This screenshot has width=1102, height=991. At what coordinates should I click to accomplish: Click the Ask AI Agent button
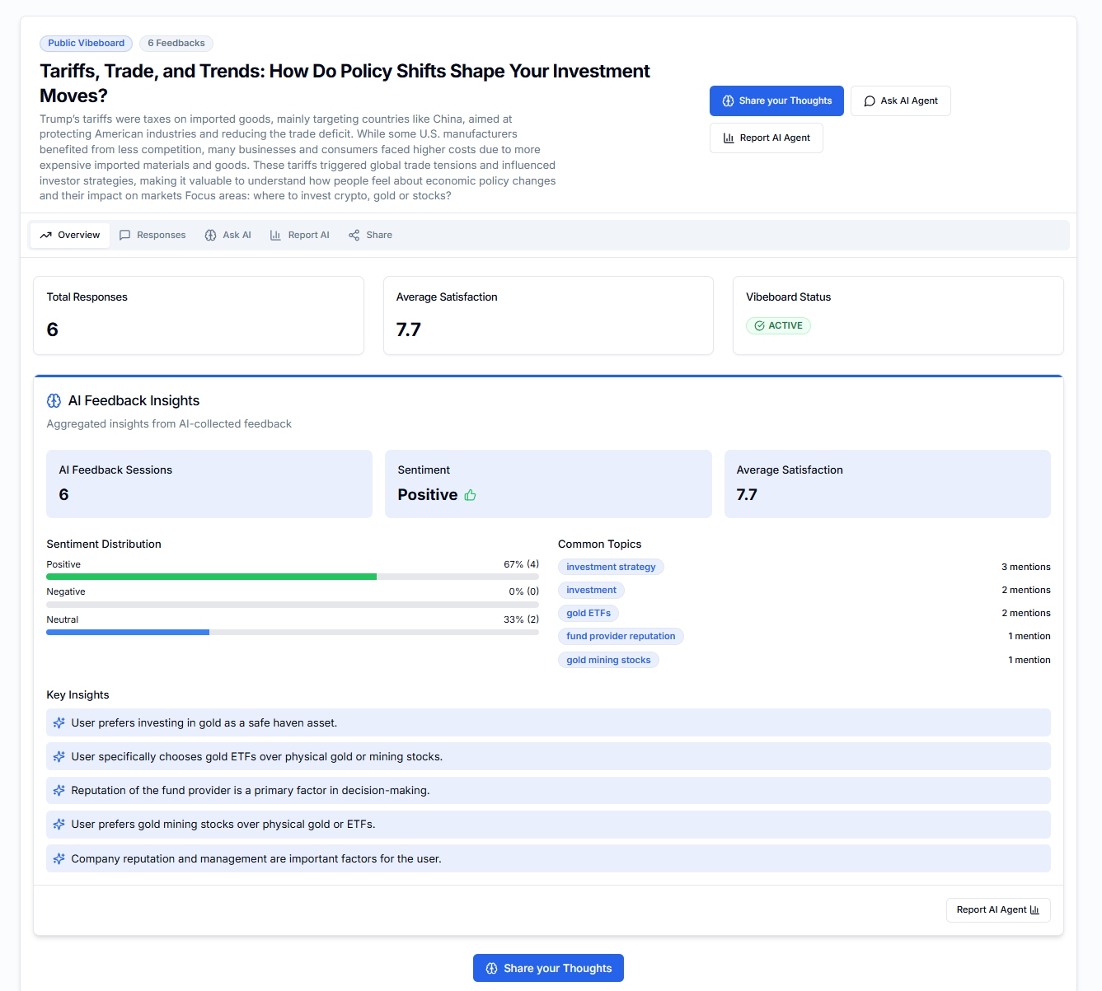pyautogui.click(x=901, y=101)
